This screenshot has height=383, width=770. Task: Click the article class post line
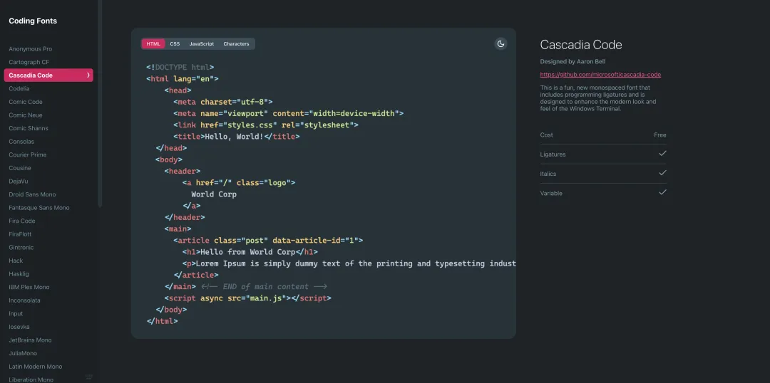268,241
